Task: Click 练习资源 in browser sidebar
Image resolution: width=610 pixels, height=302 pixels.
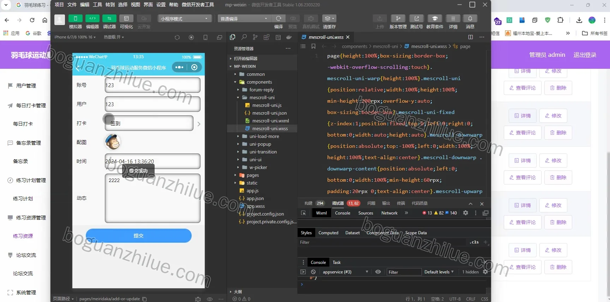Action: click(23, 236)
